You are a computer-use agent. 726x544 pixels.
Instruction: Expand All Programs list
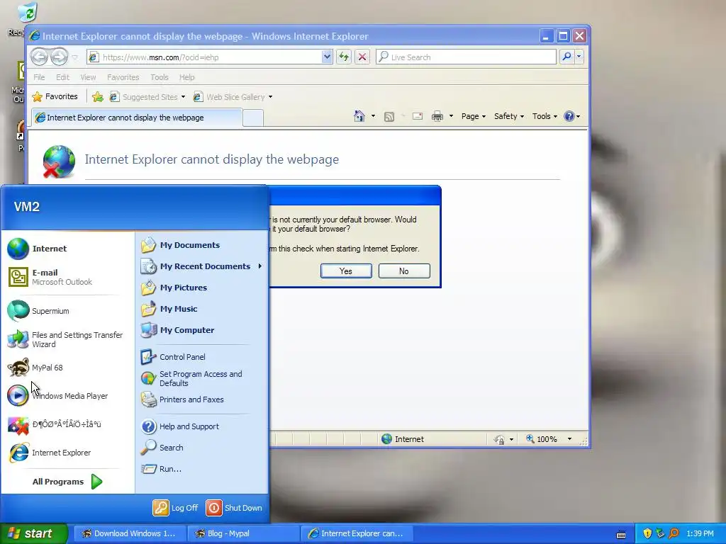[x=67, y=482]
